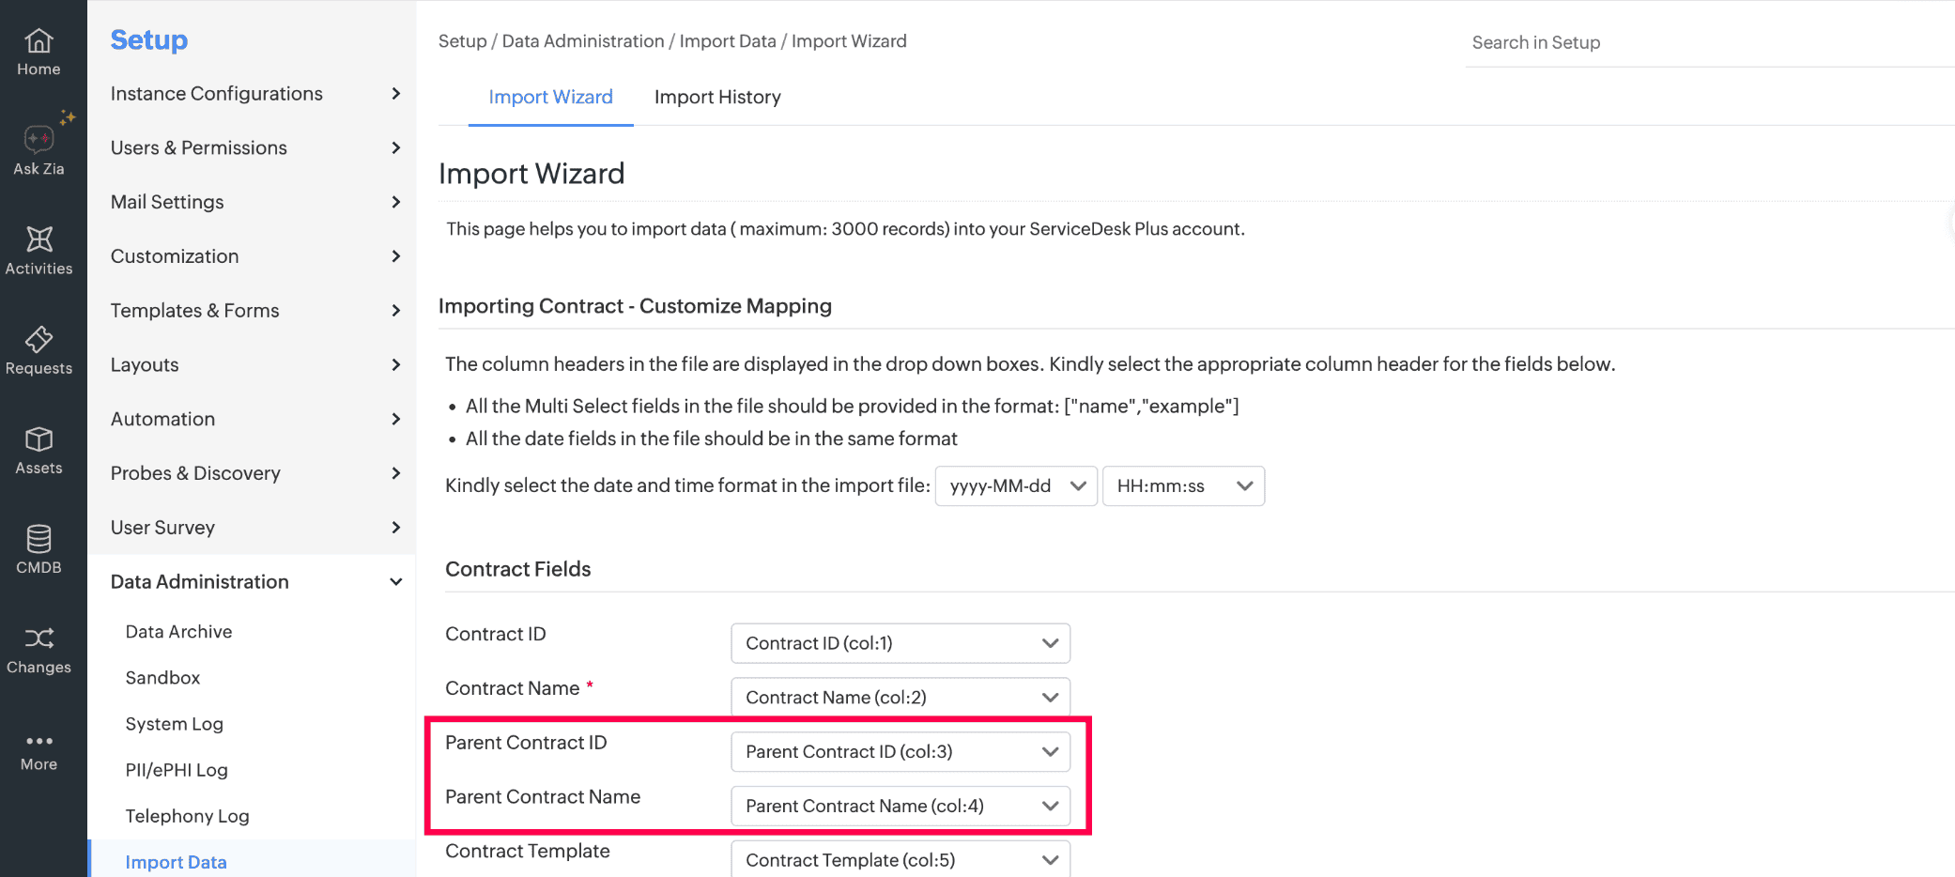Open the Assets module icon
The width and height of the screenshot is (1955, 877).
pyautogui.click(x=38, y=439)
